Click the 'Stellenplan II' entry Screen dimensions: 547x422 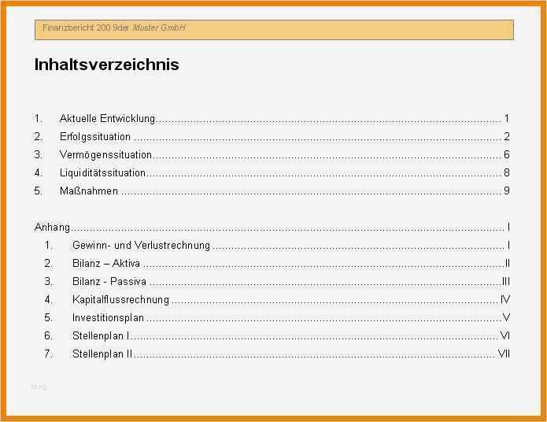(102, 354)
